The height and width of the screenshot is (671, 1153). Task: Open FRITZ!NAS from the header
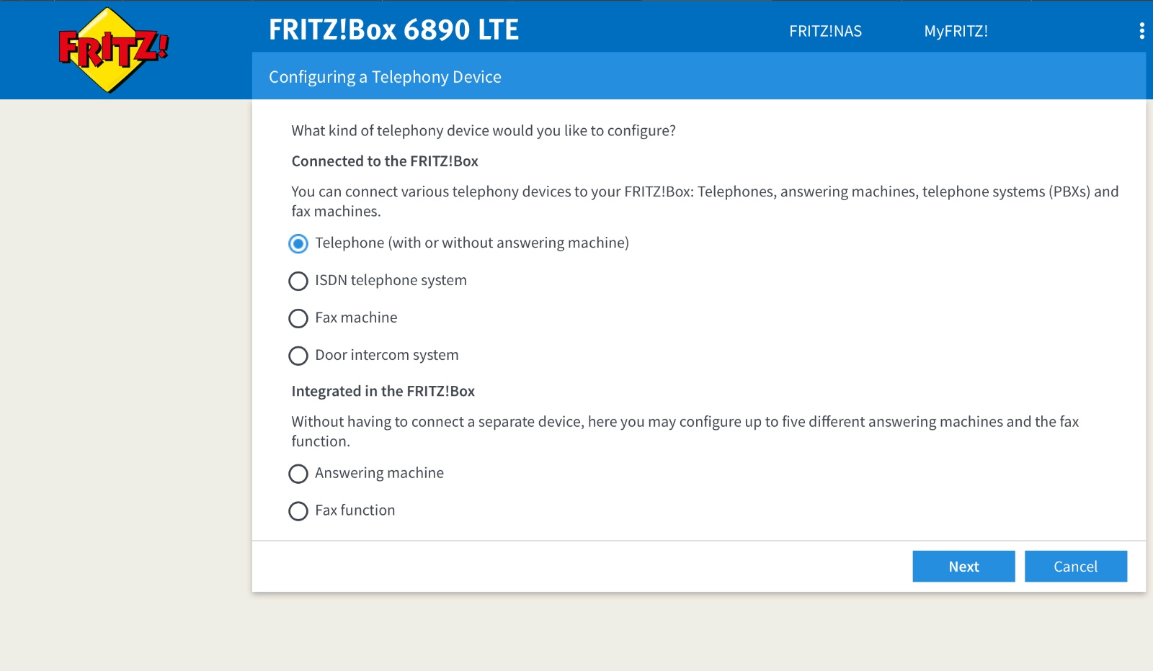pos(825,31)
